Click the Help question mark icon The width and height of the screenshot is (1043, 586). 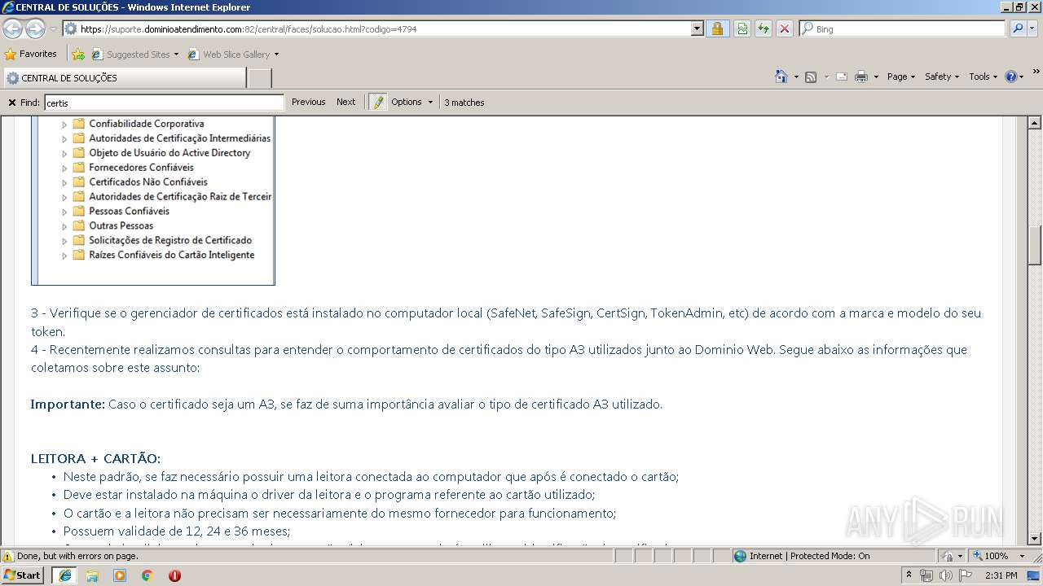pyautogui.click(x=1011, y=77)
